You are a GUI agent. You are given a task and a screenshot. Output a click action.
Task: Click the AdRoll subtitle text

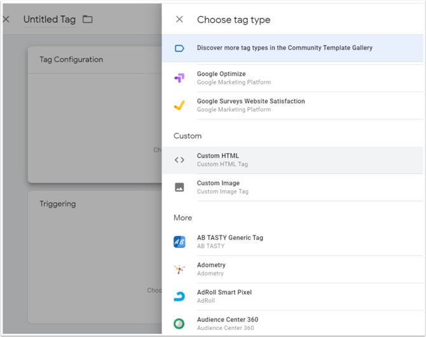pyautogui.click(x=205, y=301)
